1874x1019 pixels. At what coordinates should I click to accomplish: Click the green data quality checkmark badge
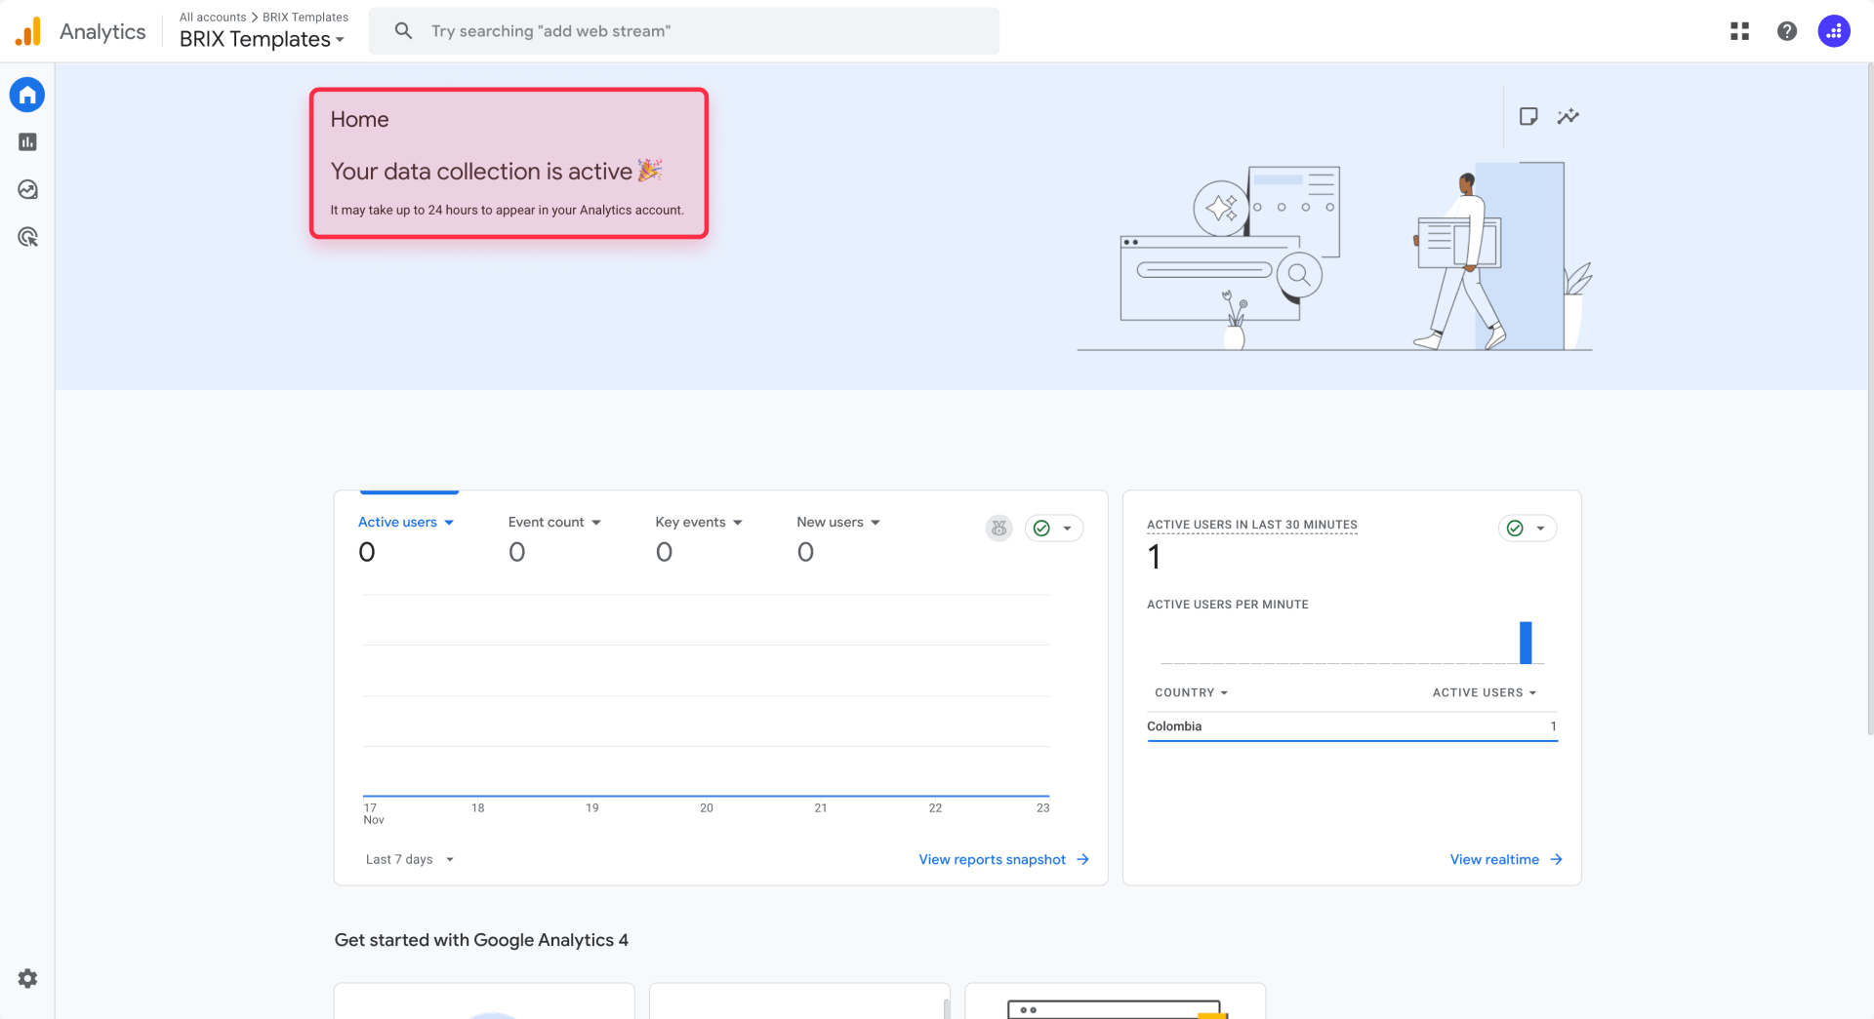[x=1042, y=528]
